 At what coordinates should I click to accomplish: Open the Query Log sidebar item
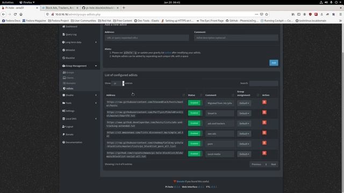point(69,34)
